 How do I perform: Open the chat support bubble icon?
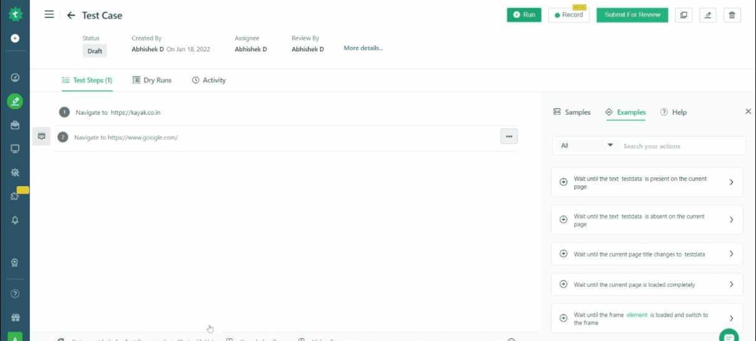pos(729,335)
